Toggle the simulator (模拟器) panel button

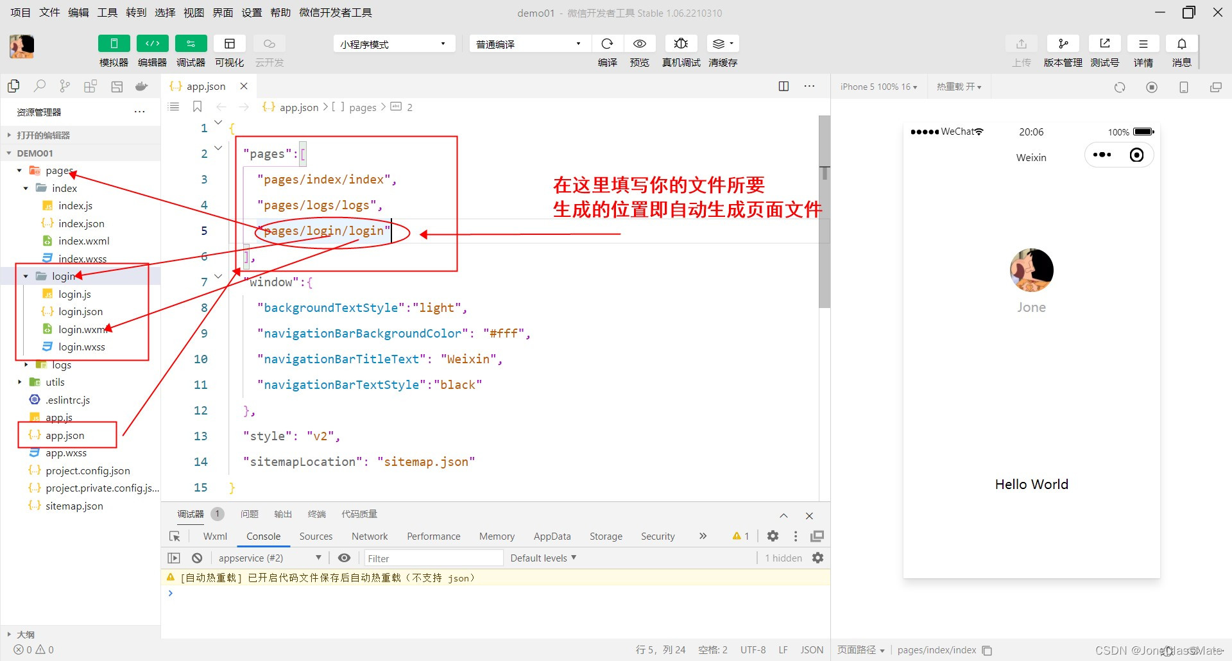tap(114, 44)
